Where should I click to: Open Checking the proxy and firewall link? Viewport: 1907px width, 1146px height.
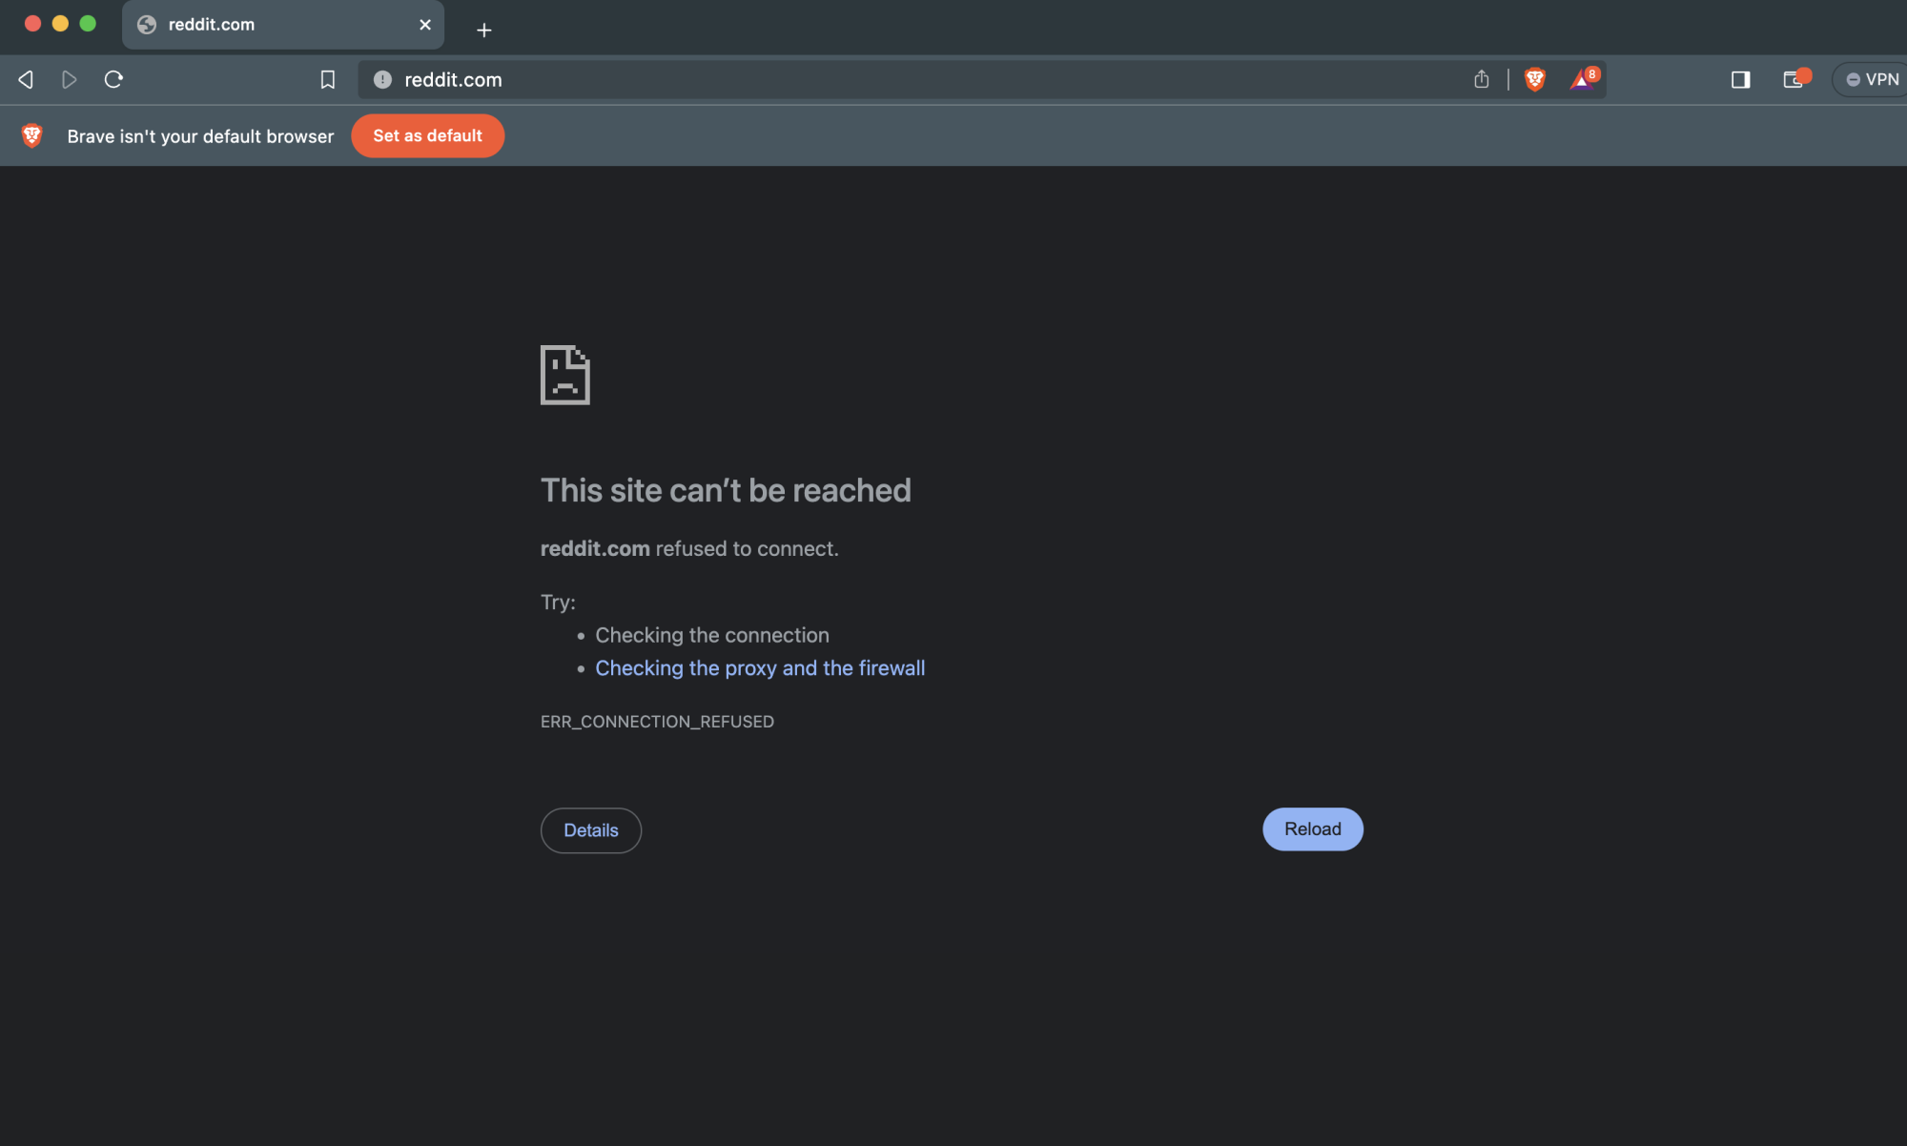click(760, 668)
